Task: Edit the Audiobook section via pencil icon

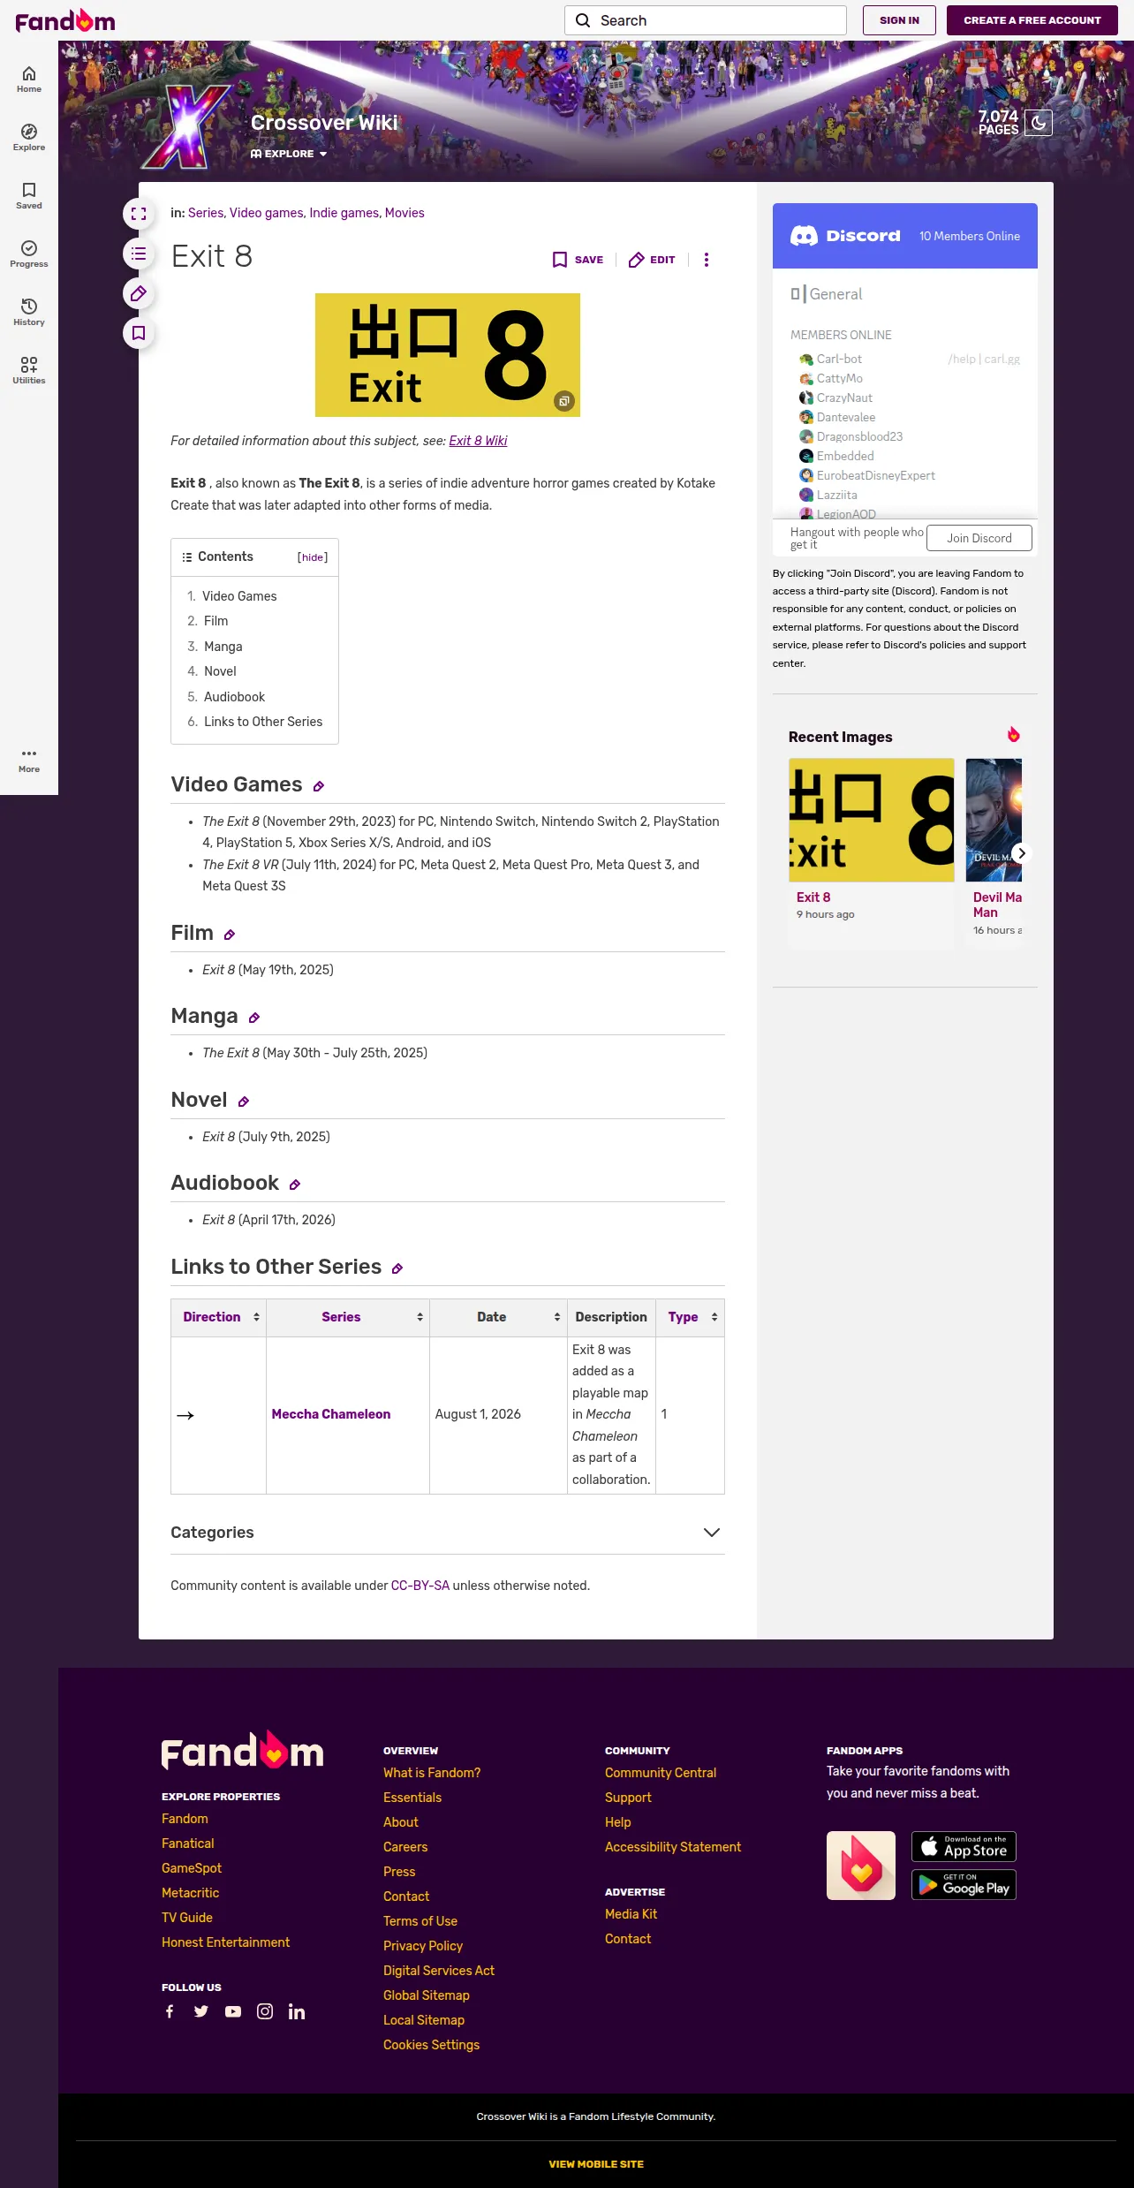Action: 295,1185
